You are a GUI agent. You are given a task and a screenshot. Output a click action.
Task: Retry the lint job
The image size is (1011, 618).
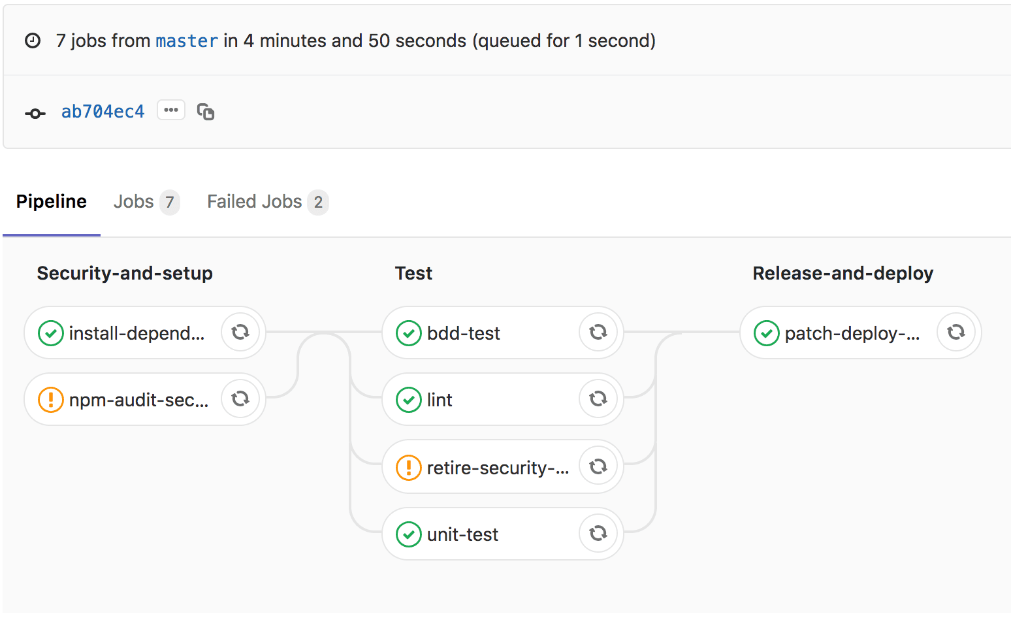pyautogui.click(x=598, y=399)
